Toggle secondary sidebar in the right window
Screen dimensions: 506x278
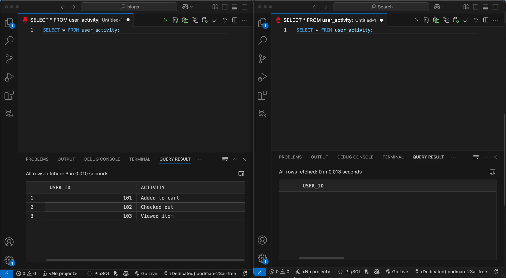pos(495,7)
